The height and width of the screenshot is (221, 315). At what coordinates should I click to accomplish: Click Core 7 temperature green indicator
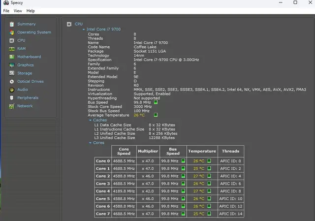209,214
